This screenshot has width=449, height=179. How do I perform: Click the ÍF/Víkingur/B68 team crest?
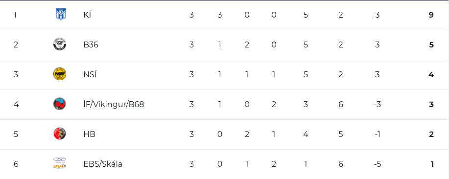[x=60, y=104]
